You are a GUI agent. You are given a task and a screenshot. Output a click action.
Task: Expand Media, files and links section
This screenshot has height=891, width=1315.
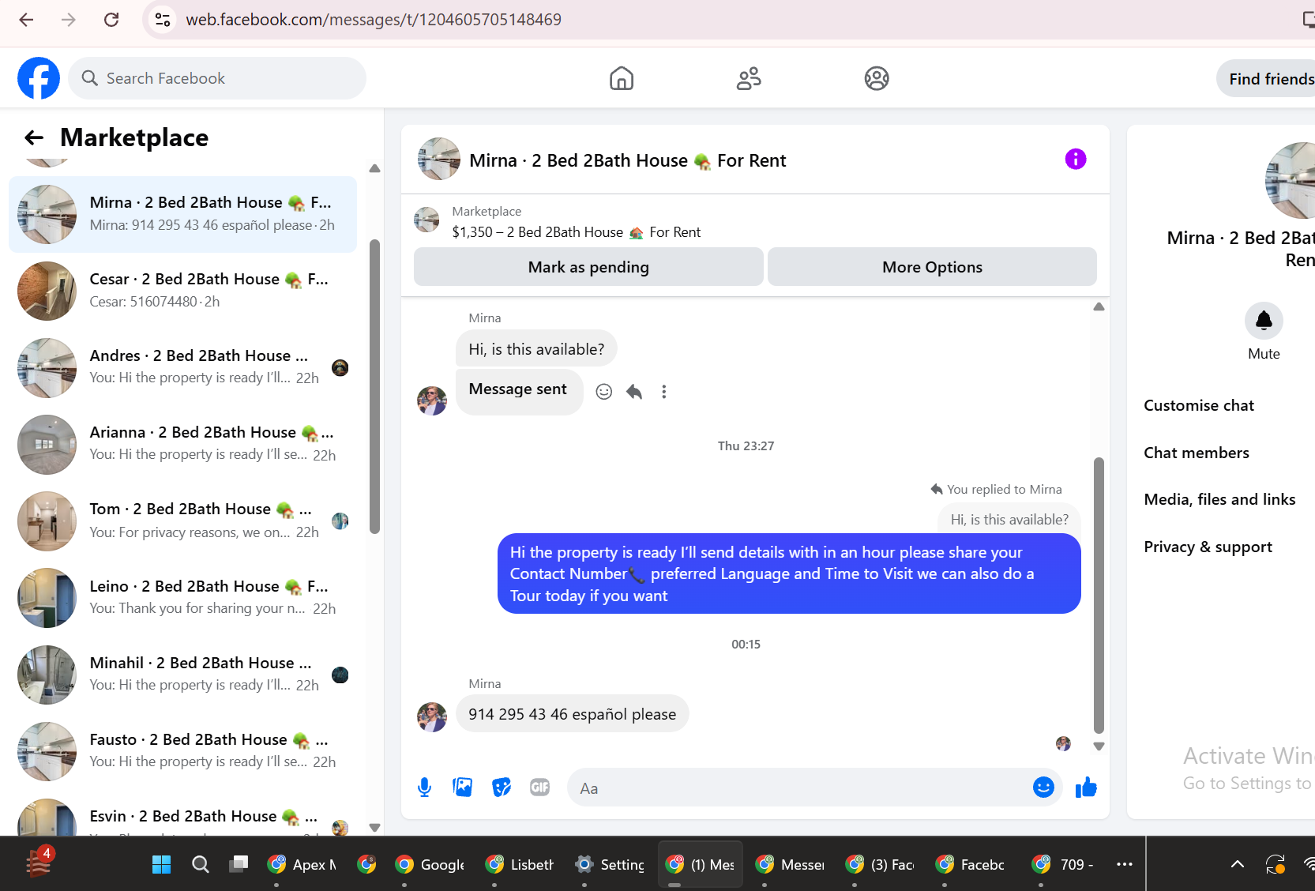pos(1219,499)
